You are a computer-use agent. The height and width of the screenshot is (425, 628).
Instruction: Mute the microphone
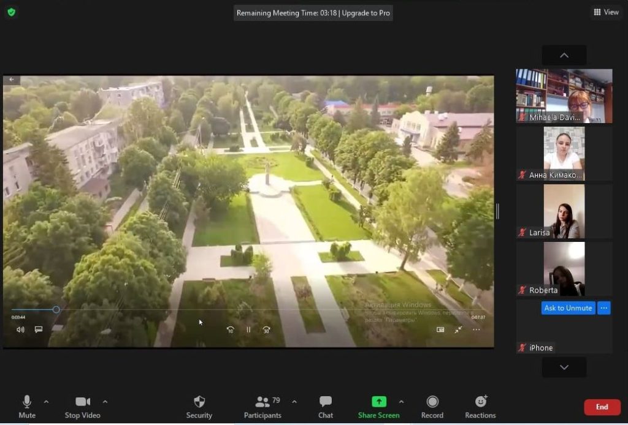coord(27,407)
